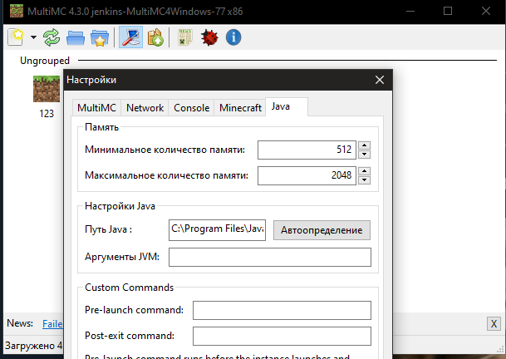Click the Аргументы JVM input field
This screenshot has height=359, width=506.
click(x=270, y=257)
